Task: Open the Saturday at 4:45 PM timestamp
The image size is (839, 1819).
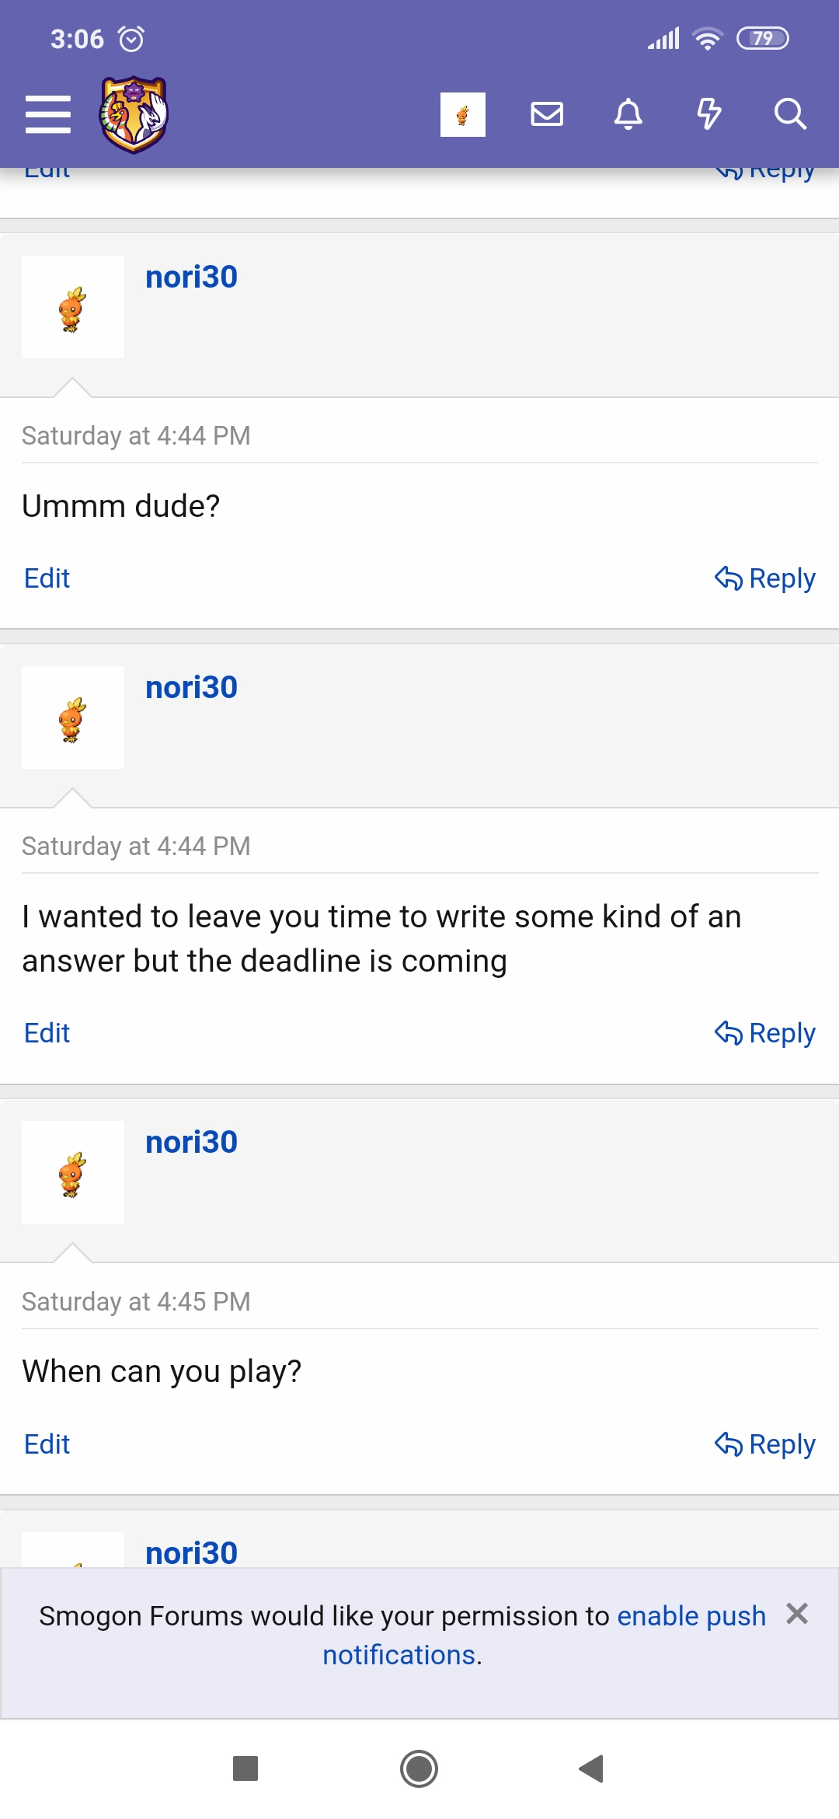Action: (136, 1301)
